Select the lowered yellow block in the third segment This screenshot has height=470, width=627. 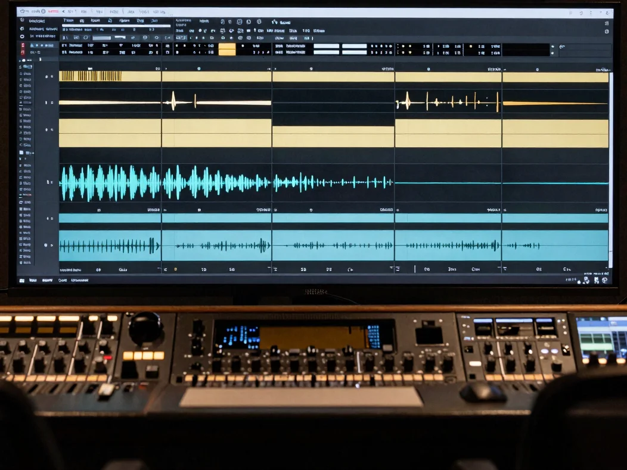(x=333, y=136)
